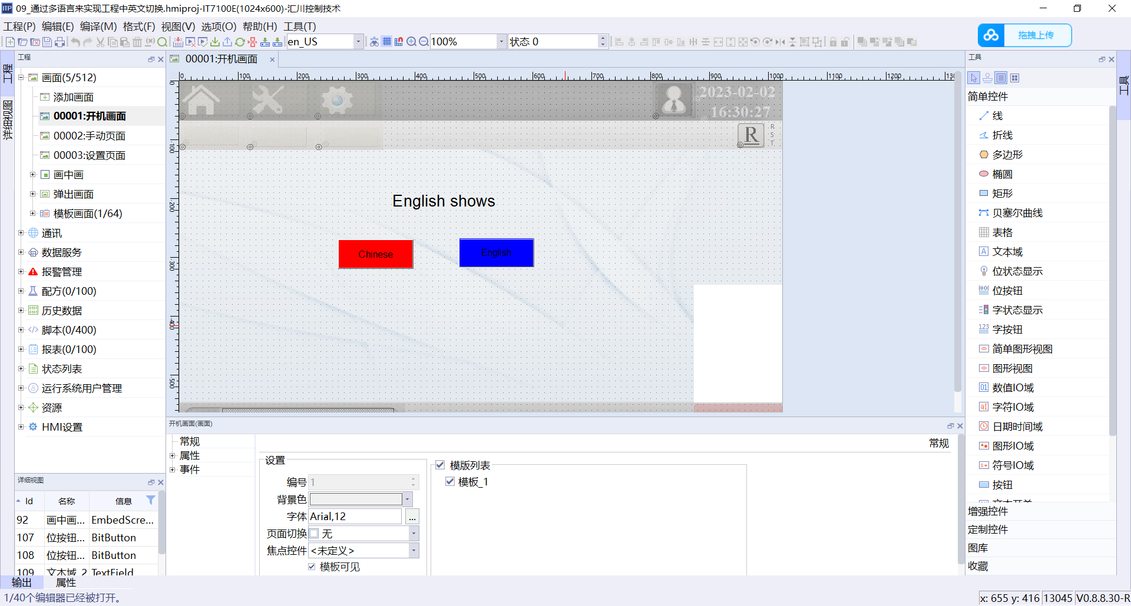Click the 字体 Arial,12 field
The width and height of the screenshot is (1131, 606).
[355, 517]
